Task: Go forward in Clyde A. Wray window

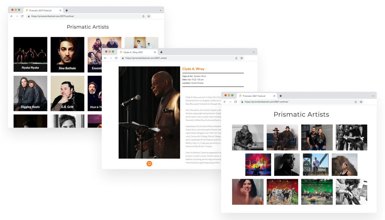Action: coord(111,58)
